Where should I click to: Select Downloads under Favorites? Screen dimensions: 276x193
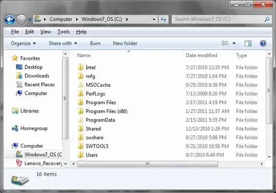coord(33,76)
